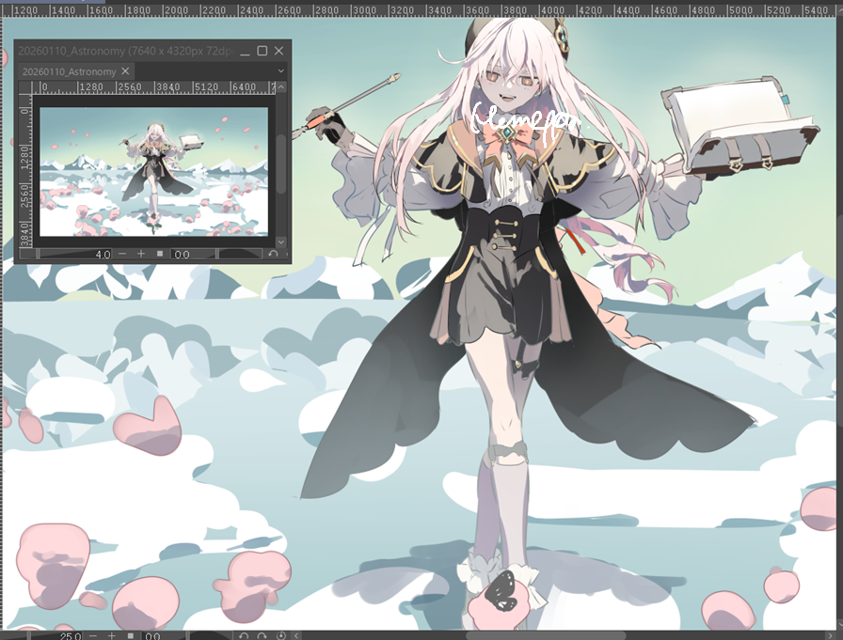Viewport: 843px width, 640px height.
Task: Click the small artwork preview in floating window
Action: (153, 172)
